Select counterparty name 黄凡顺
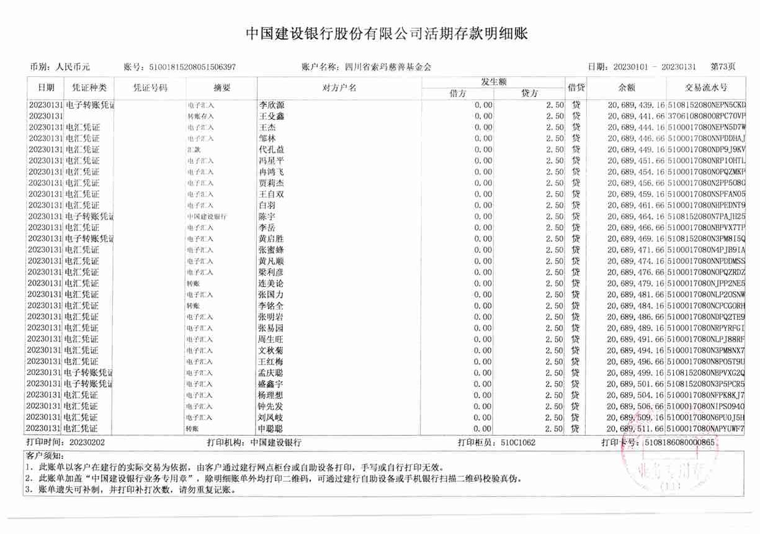The width and height of the screenshot is (760, 534). (271, 261)
